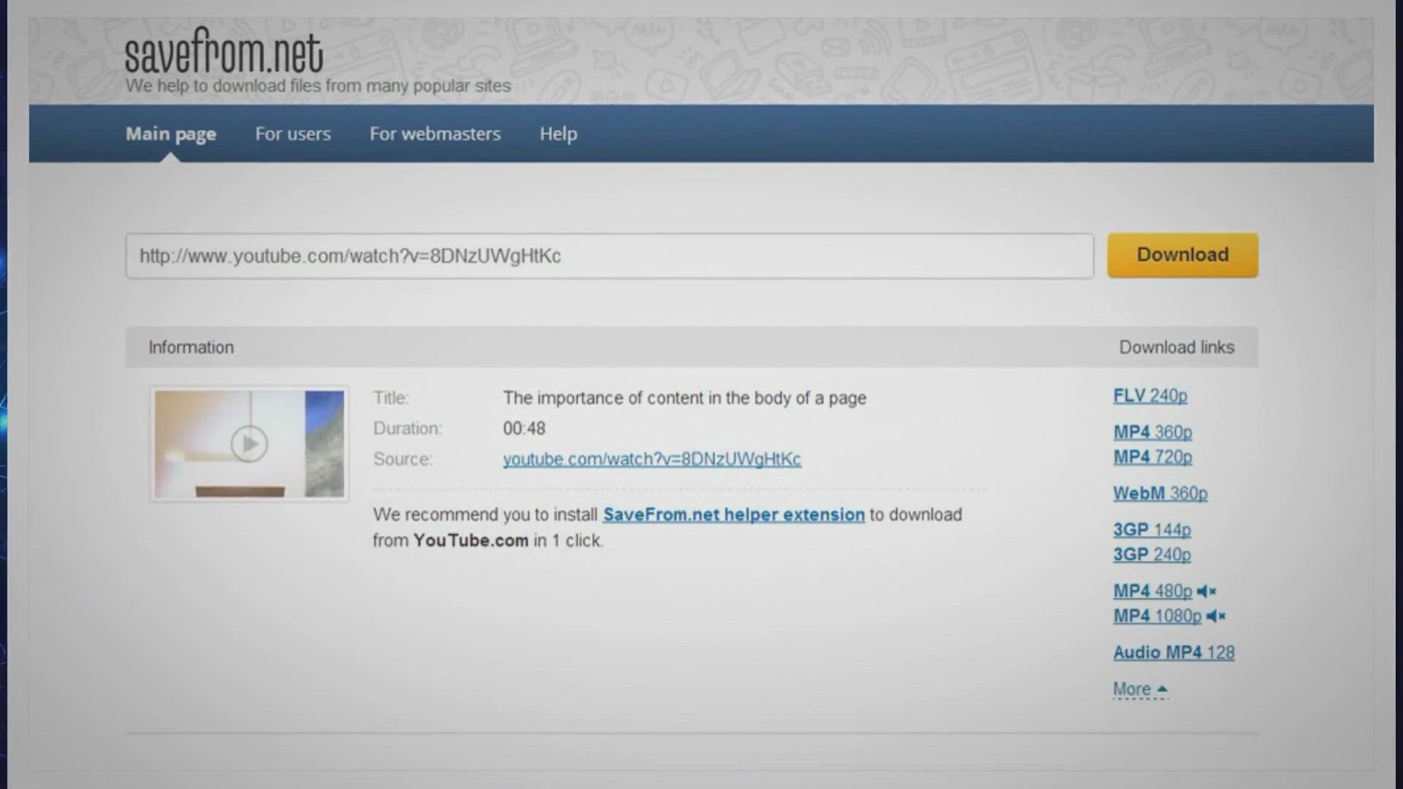Viewport: 1403px width, 789px height.
Task: Select the video title text
Action: click(x=685, y=398)
